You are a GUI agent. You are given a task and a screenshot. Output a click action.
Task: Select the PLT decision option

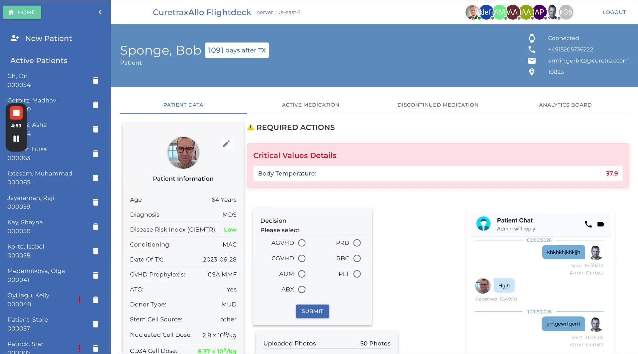[357, 274]
